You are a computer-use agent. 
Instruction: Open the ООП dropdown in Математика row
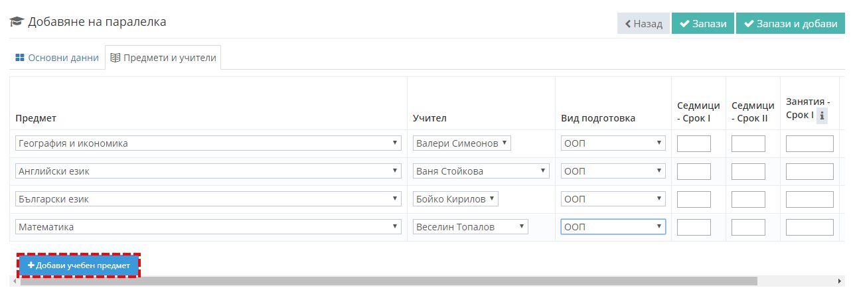[613, 227]
